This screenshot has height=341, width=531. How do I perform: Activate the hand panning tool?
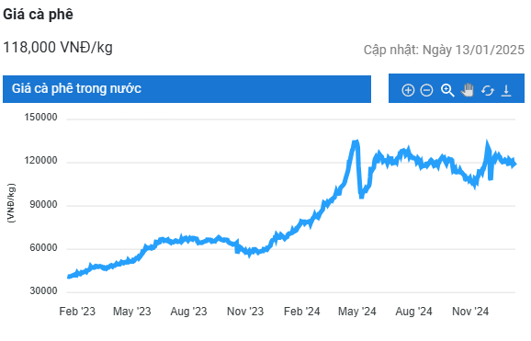coord(468,90)
